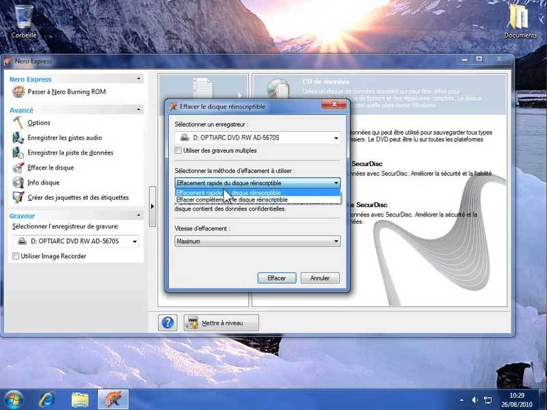
Task: Click the Annuler button
Action: pyautogui.click(x=320, y=278)
